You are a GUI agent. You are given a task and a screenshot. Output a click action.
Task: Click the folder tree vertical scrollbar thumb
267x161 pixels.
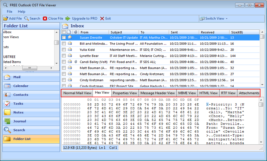(x=56, y=42)
